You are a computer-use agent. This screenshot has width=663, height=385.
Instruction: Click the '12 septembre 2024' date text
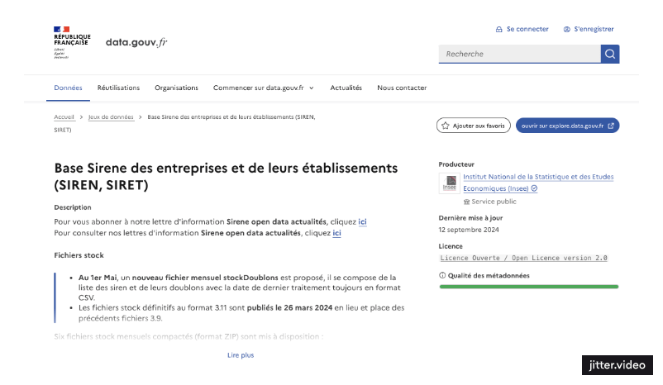[469, 230]
